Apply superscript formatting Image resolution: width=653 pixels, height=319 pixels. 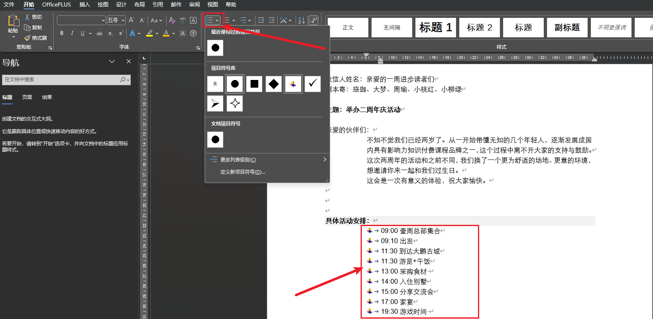[x=121, y=33]
